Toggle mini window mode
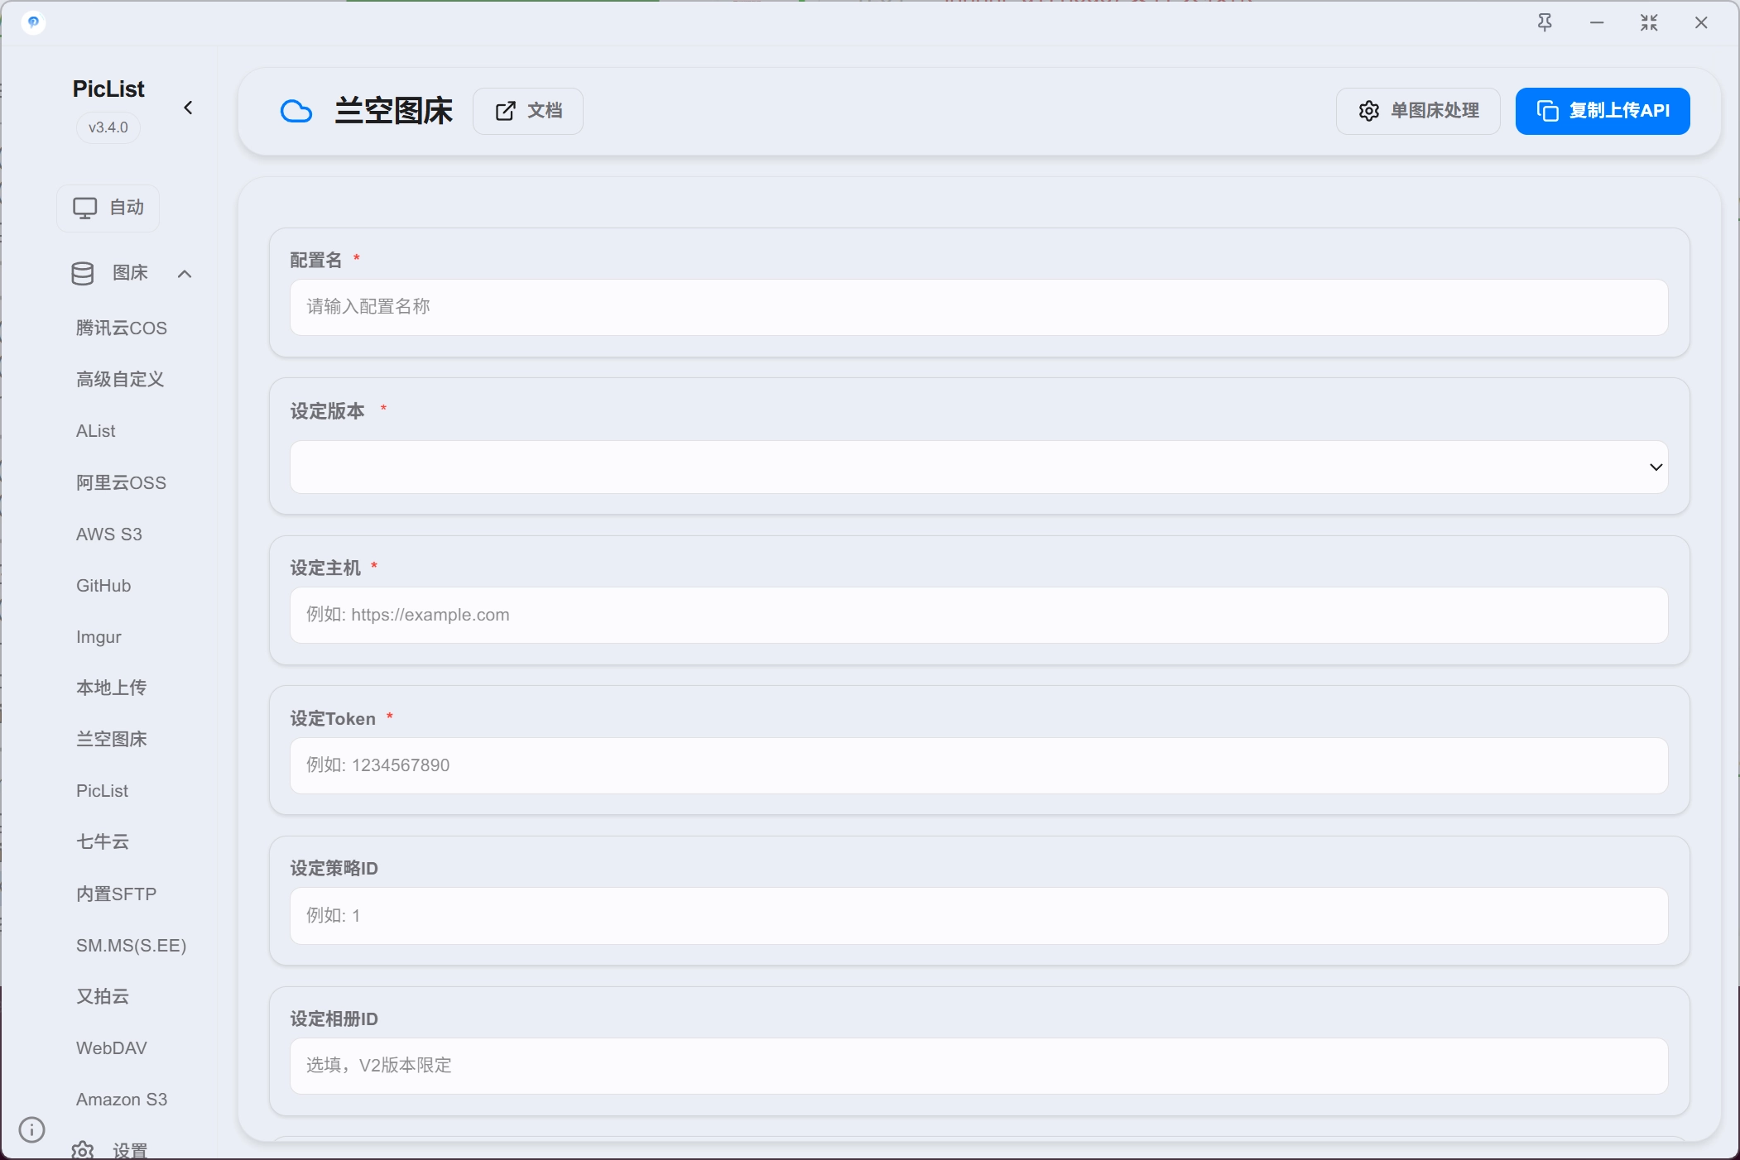 tap(1649, 22)
